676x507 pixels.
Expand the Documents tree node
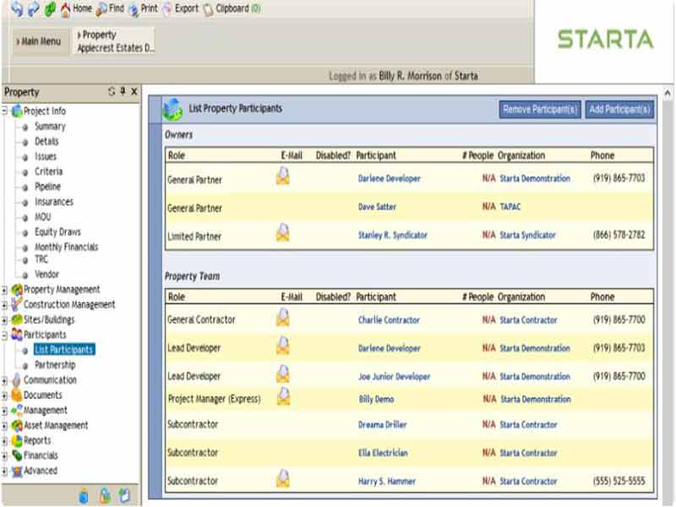click(4, 395)
